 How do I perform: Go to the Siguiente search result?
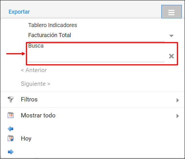tap(35, 84)
